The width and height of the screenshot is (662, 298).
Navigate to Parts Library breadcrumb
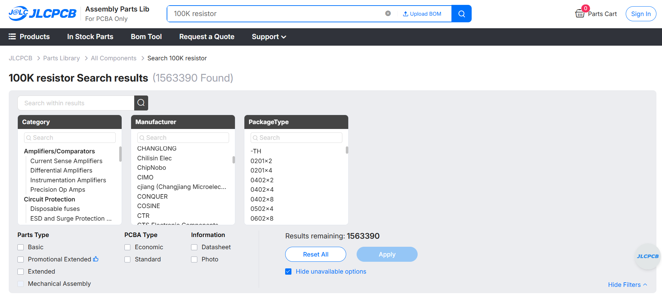click(x=61, y=58)
